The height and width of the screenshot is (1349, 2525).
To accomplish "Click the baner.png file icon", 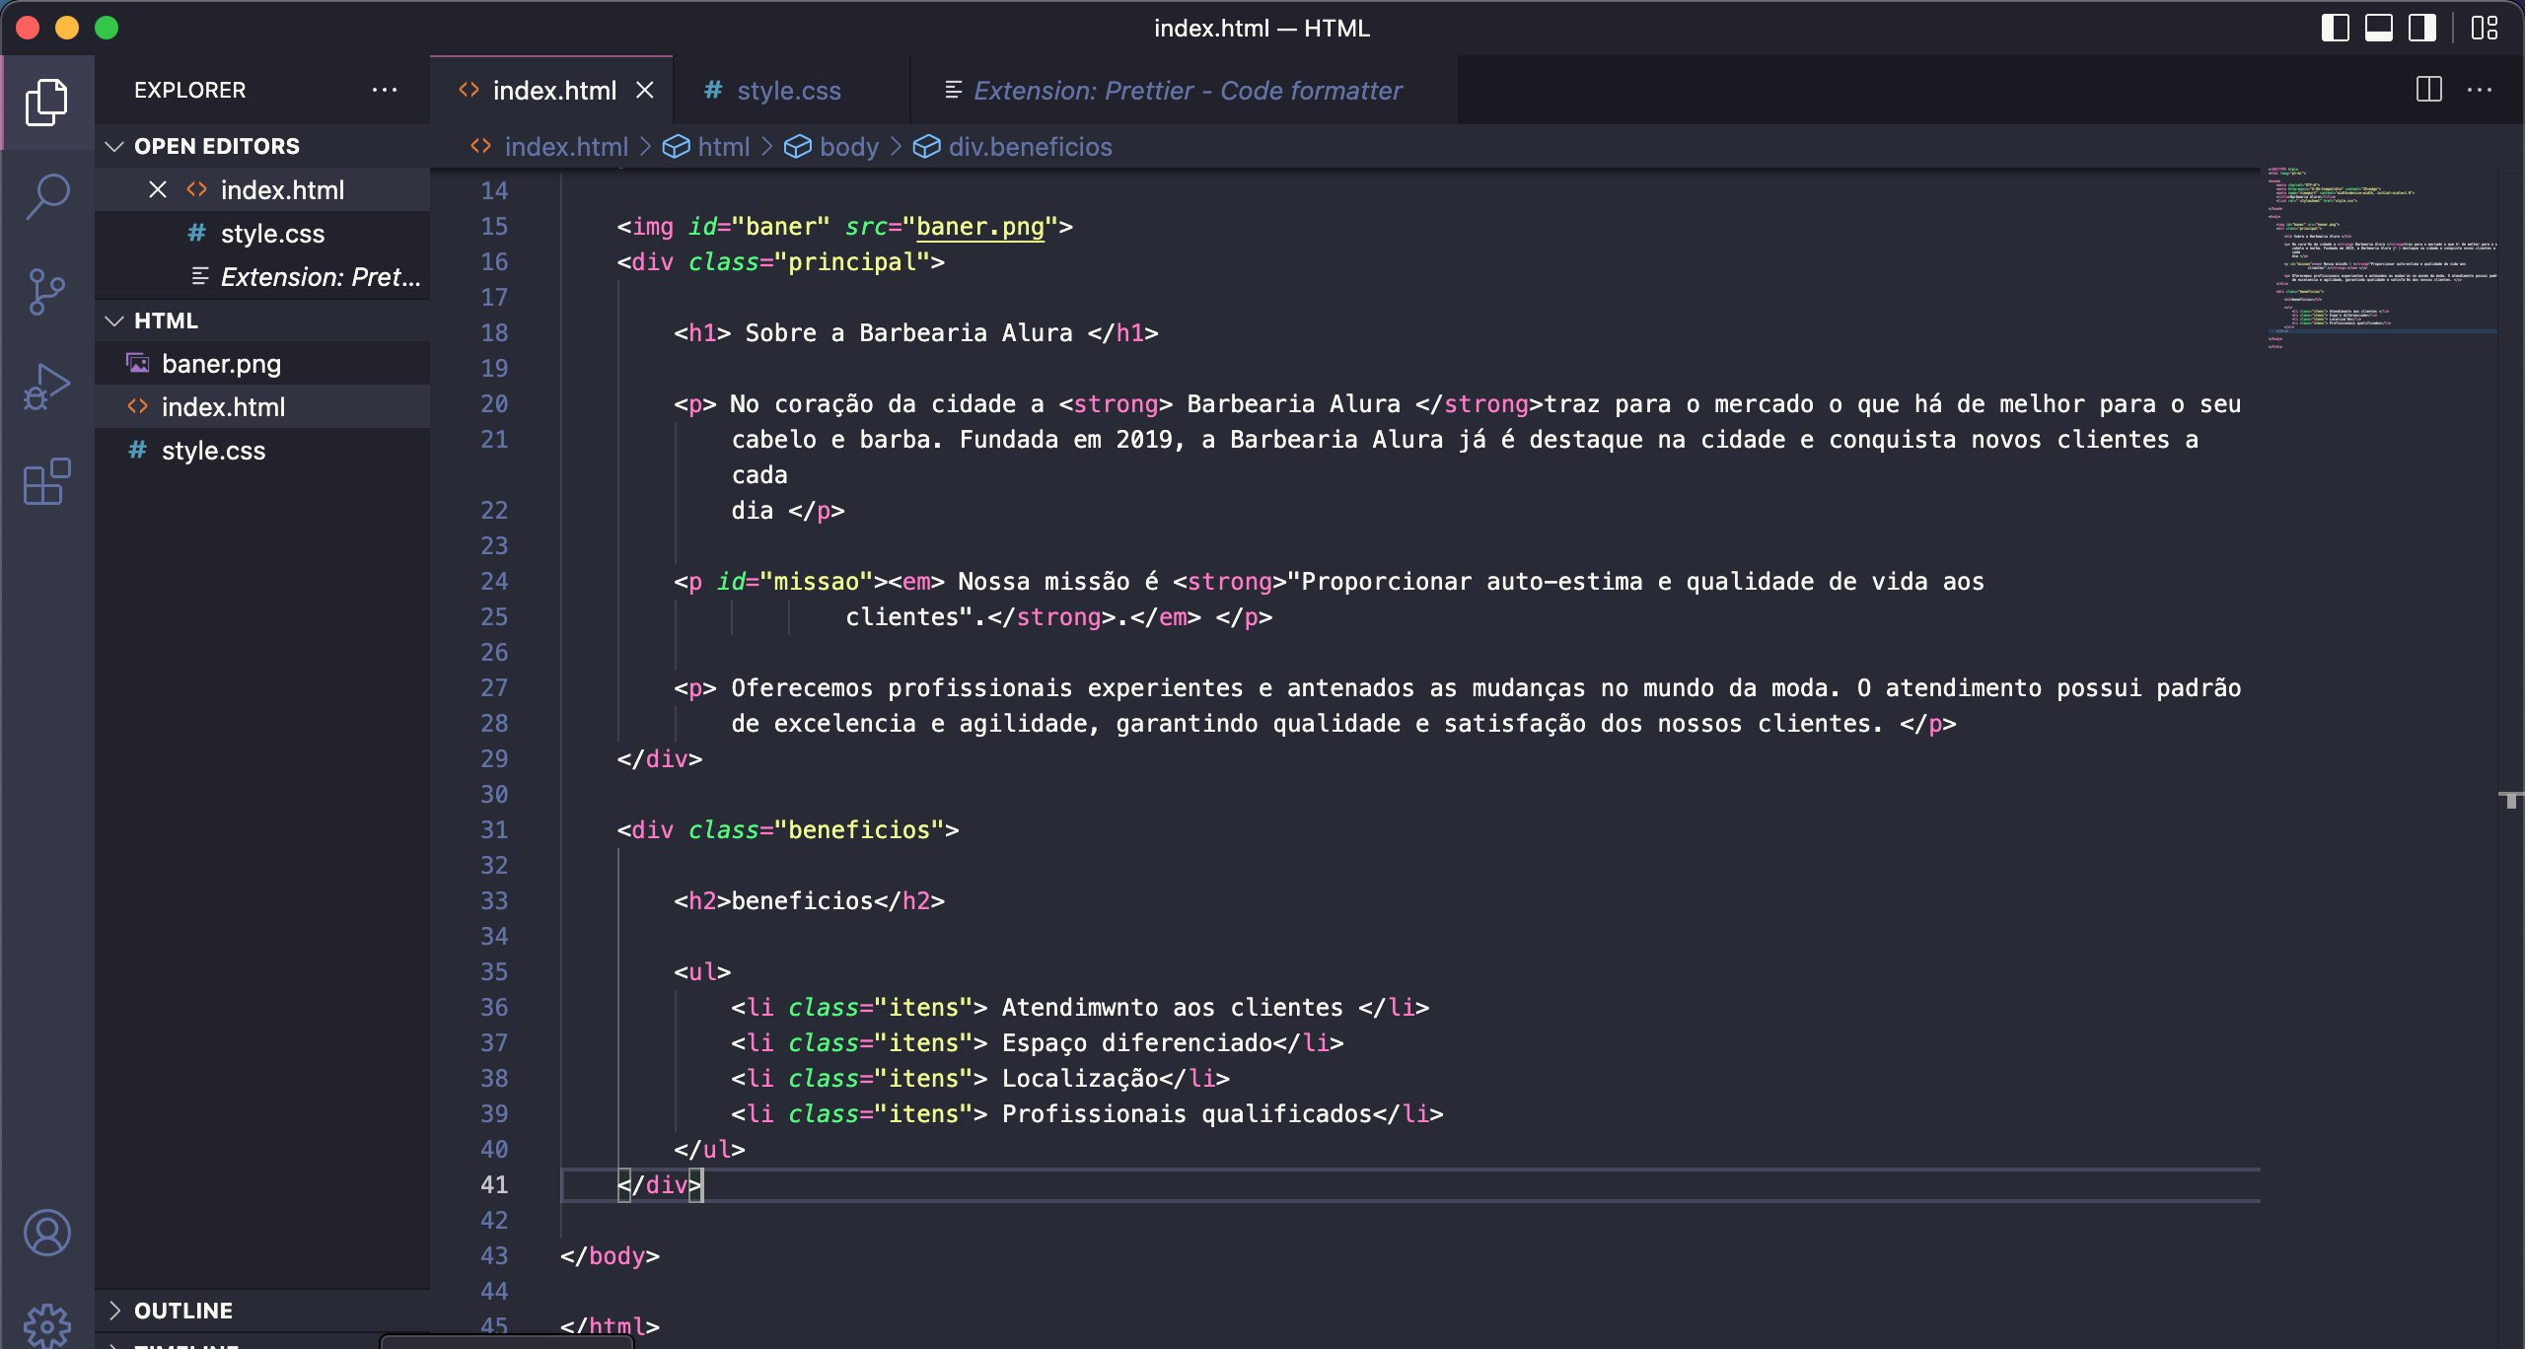I will (x=137, y=363).
